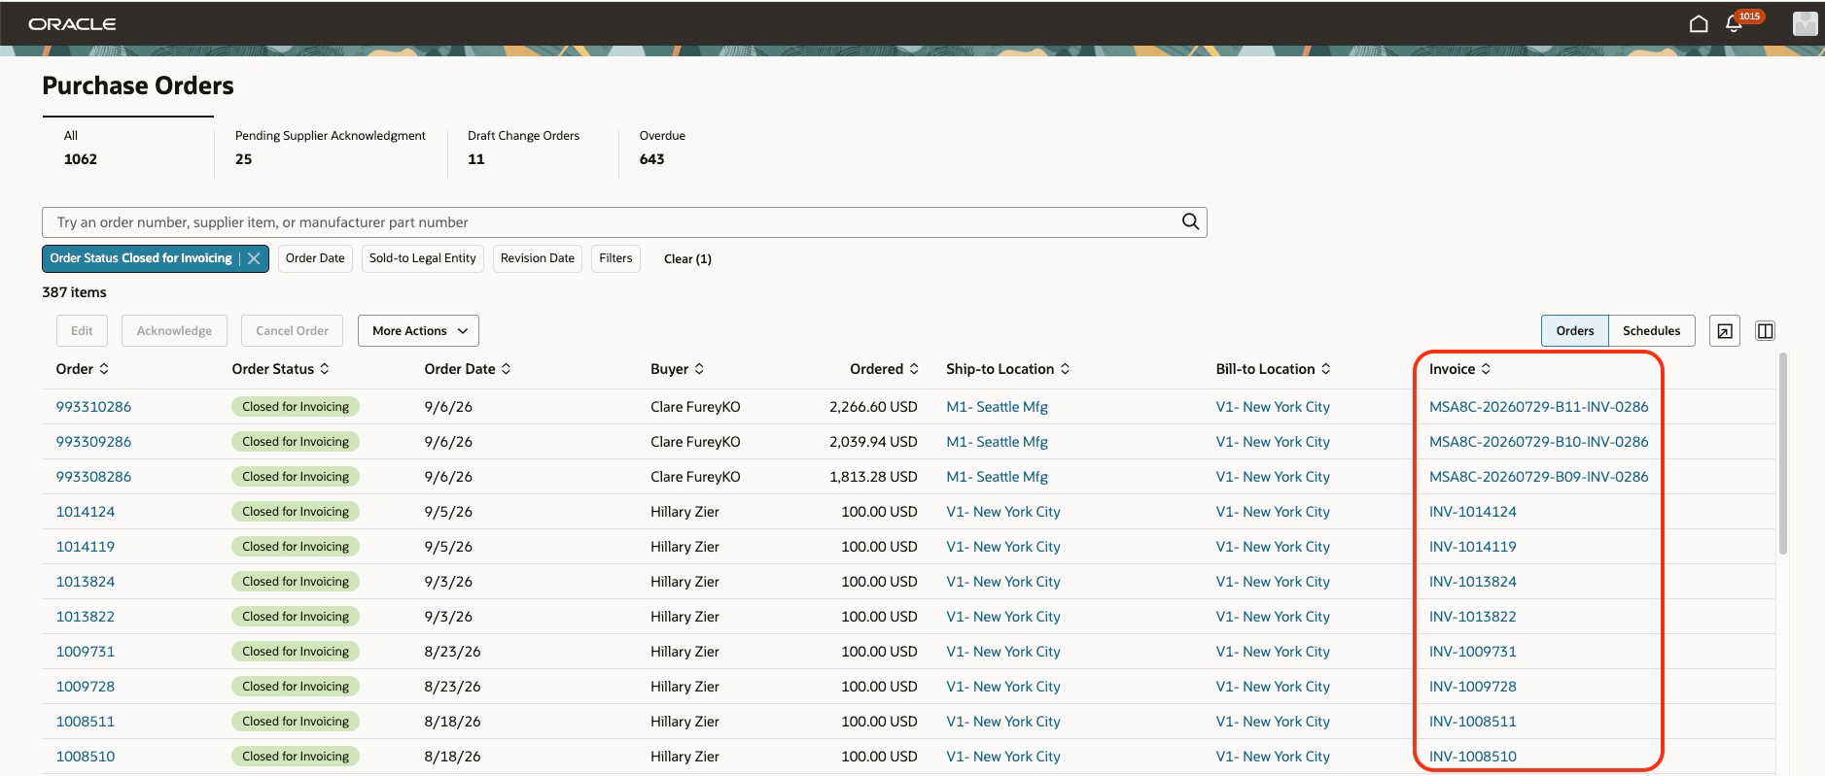Expand the More Actions dropdown

tap(418, 331)
